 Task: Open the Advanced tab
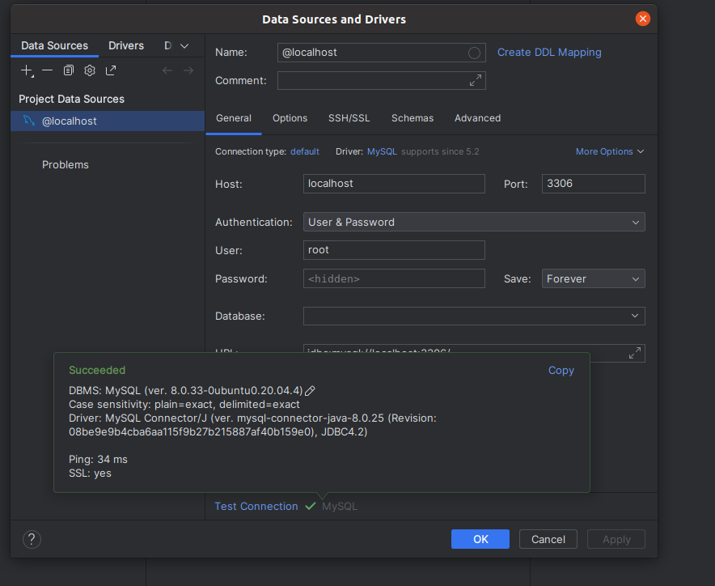click(477, 118)
